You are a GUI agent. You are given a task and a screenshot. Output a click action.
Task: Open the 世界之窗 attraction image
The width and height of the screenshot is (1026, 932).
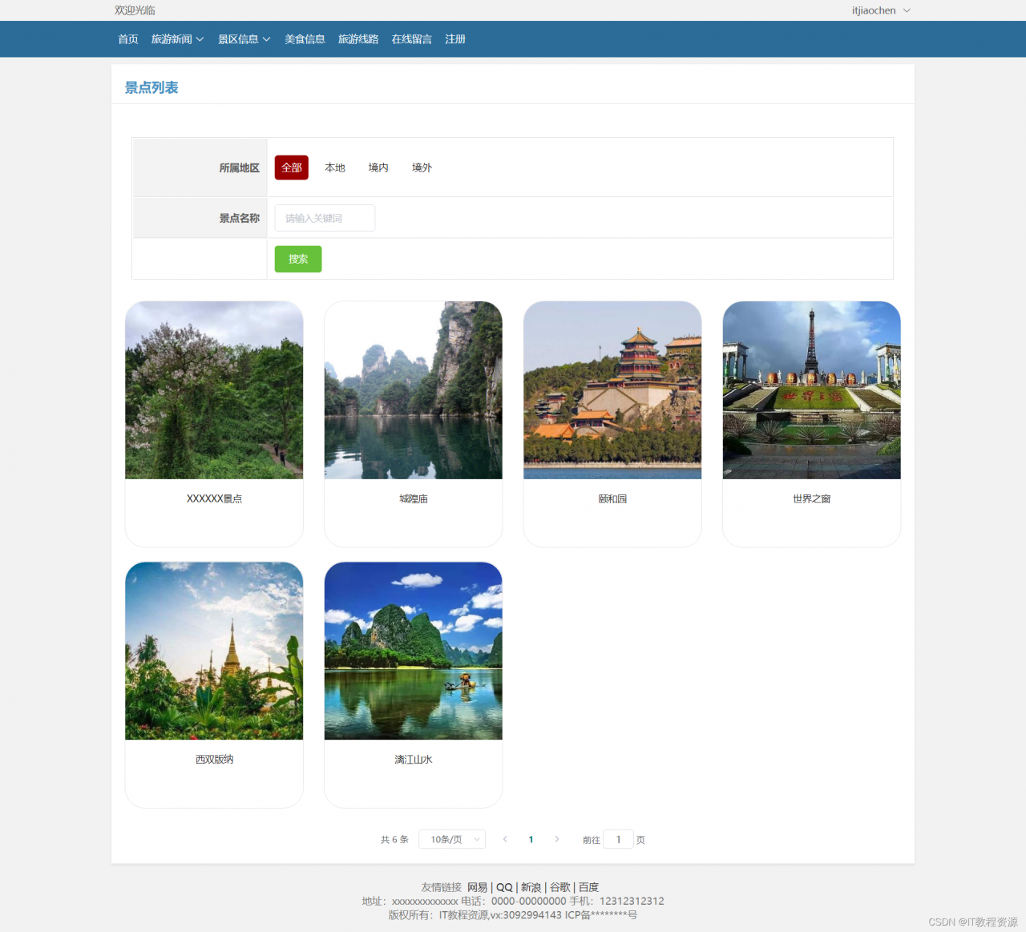(811, 390)
